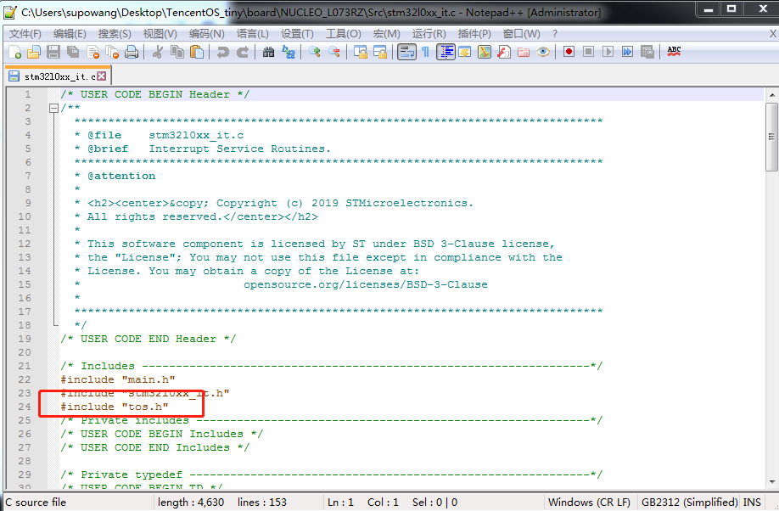Open the 文件(F) menu
The height and width of the screenshot is (511, 779).
[x=25, y=34]
